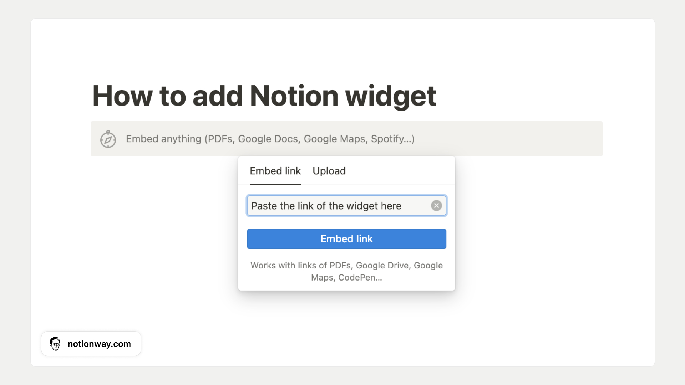The image size is (685, 385).
Task: Select the Embed link tab
Action: click(275, 171)
